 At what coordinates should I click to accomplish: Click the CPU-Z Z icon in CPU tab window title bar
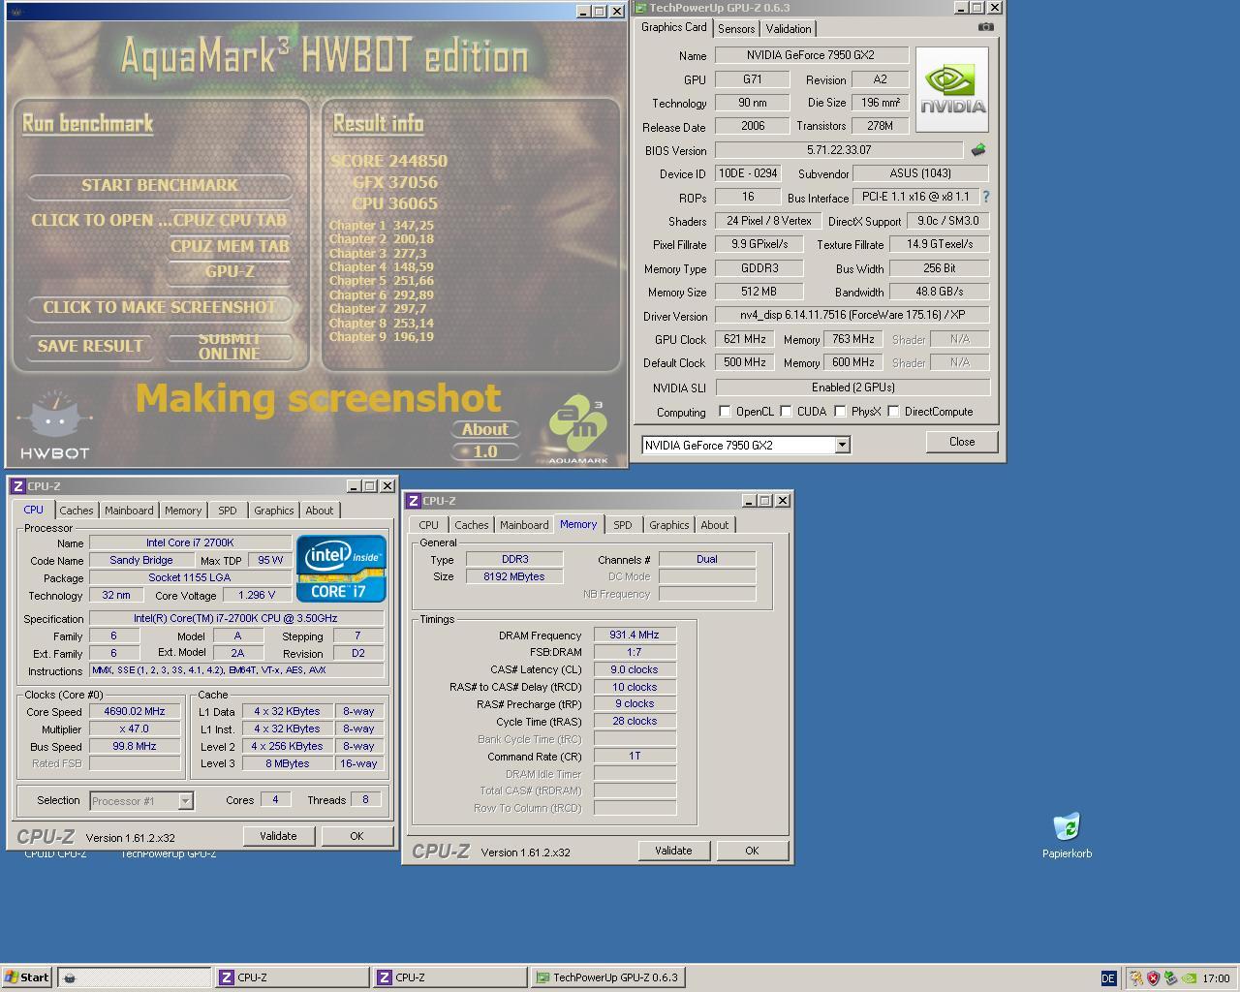18,486
